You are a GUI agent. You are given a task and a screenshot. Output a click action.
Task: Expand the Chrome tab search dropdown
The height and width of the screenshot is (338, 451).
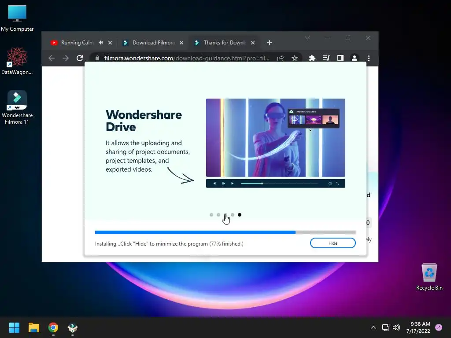(307, 38)
